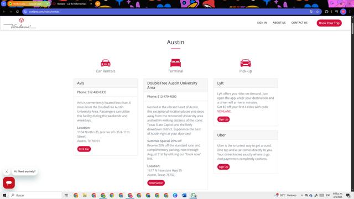Image resolution: width=354 pixels, height=199 pixels.
Task: Open the SIGN IN page
Action: pyautogui.click(x=262, y=23)
